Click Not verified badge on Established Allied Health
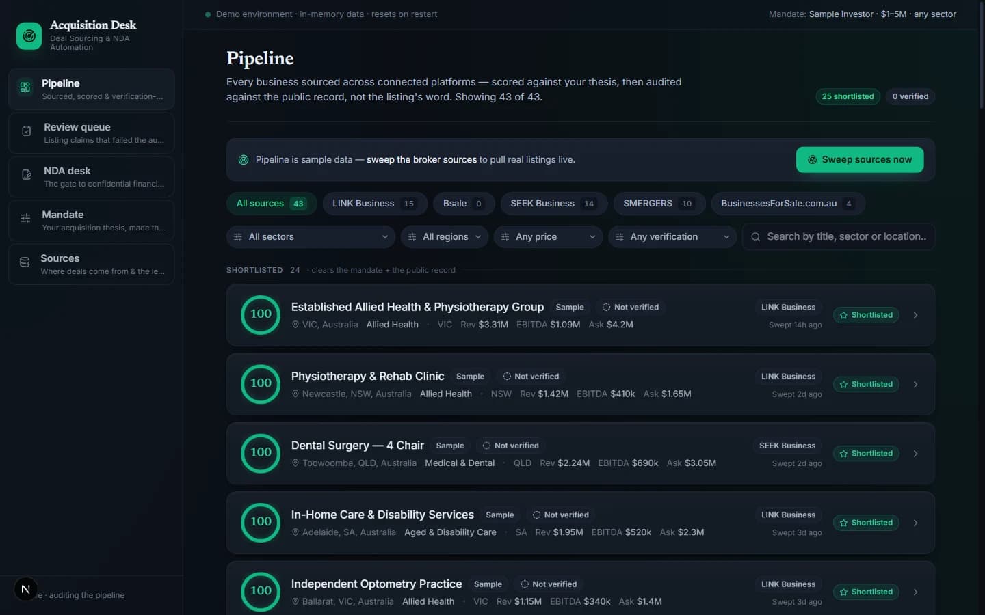 [630, 307]
